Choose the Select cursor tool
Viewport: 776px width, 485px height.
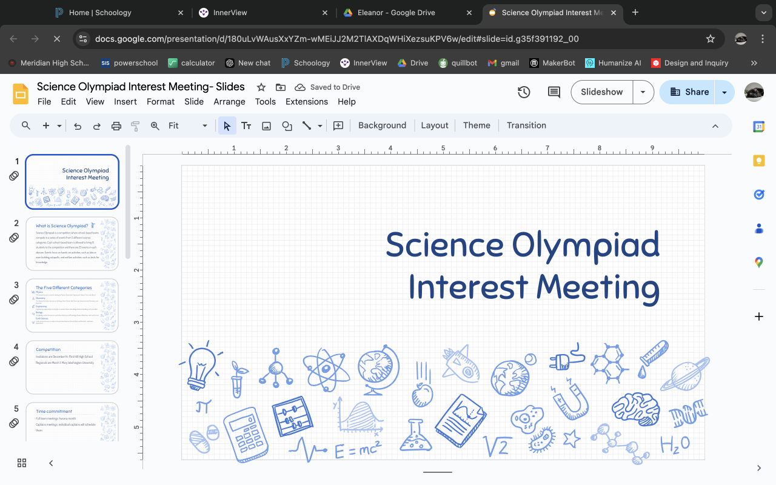[x=227, y=125]
